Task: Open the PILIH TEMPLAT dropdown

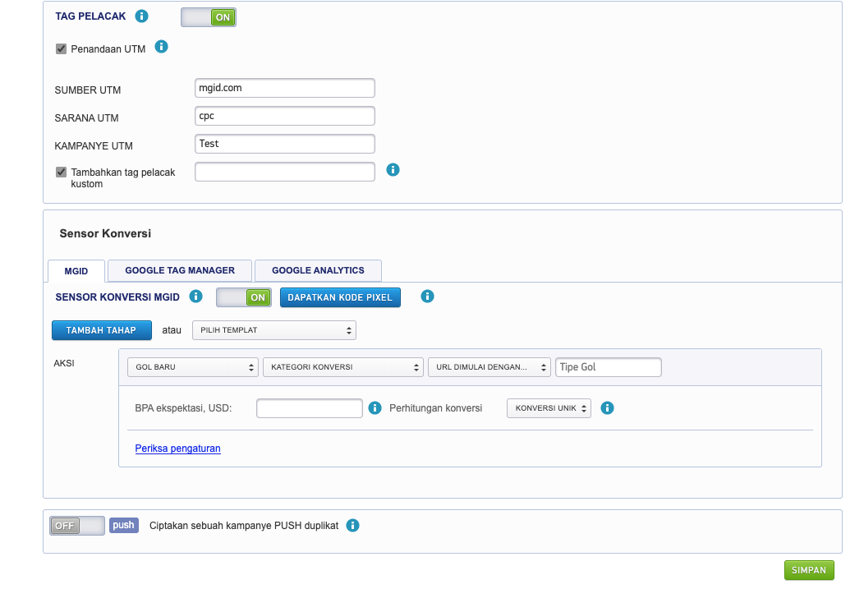Action: 273,330
